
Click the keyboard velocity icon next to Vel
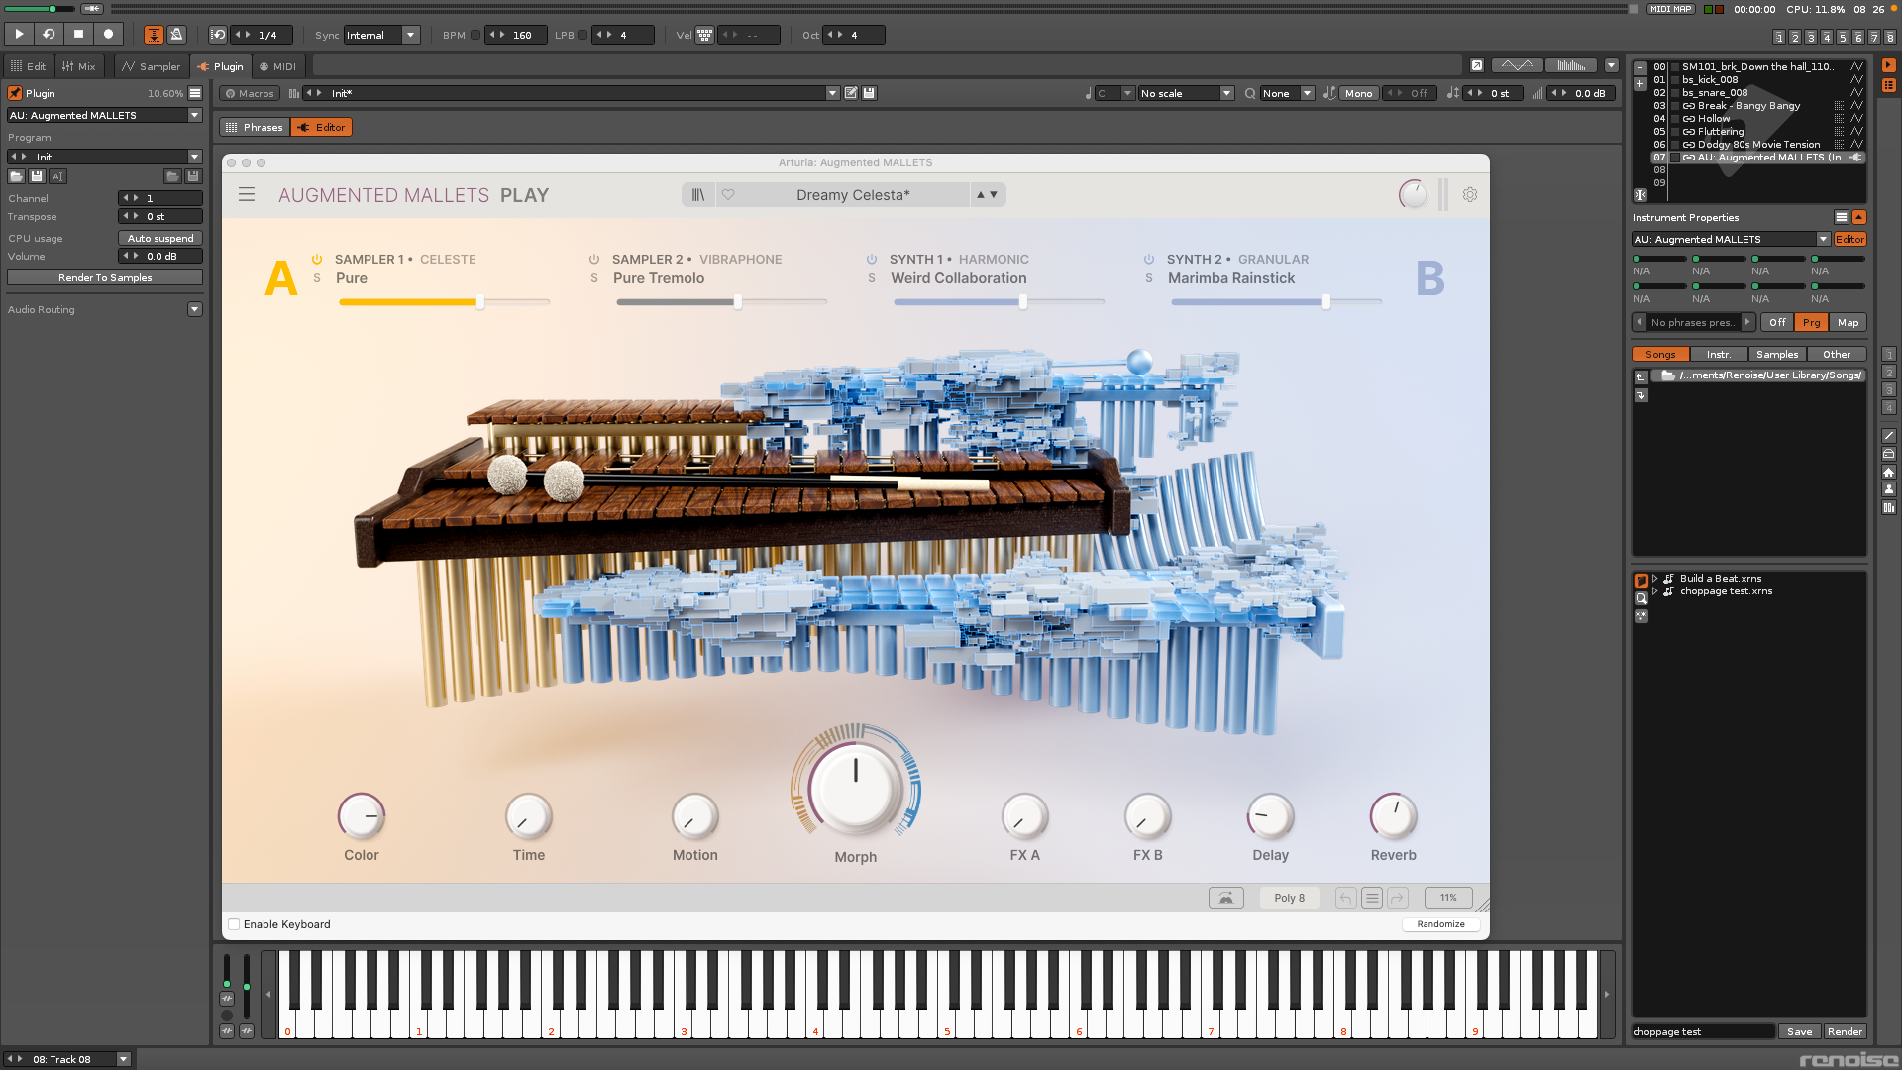click(x=704, y=35)
